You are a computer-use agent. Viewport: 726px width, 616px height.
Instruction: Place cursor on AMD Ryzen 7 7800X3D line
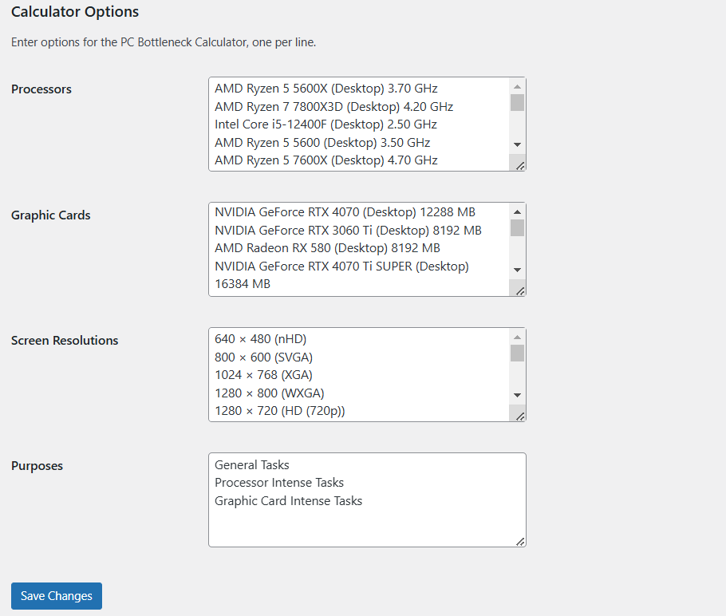point(333,107)
